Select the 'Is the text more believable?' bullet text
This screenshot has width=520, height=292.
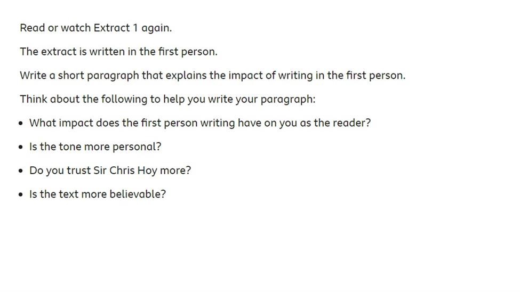(98, 194)
